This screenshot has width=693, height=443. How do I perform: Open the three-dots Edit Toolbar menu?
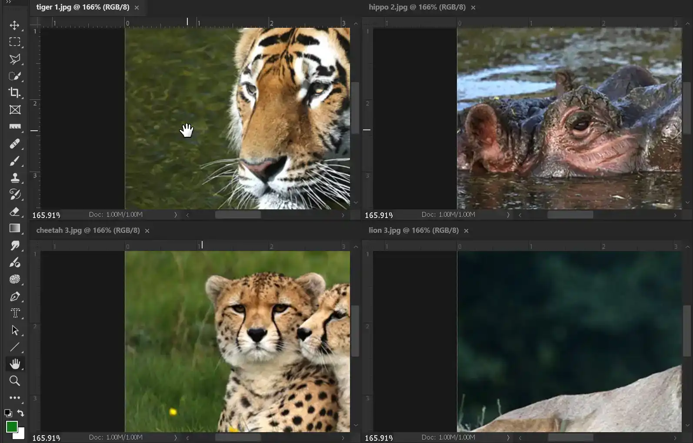click(x=15, y=398)
